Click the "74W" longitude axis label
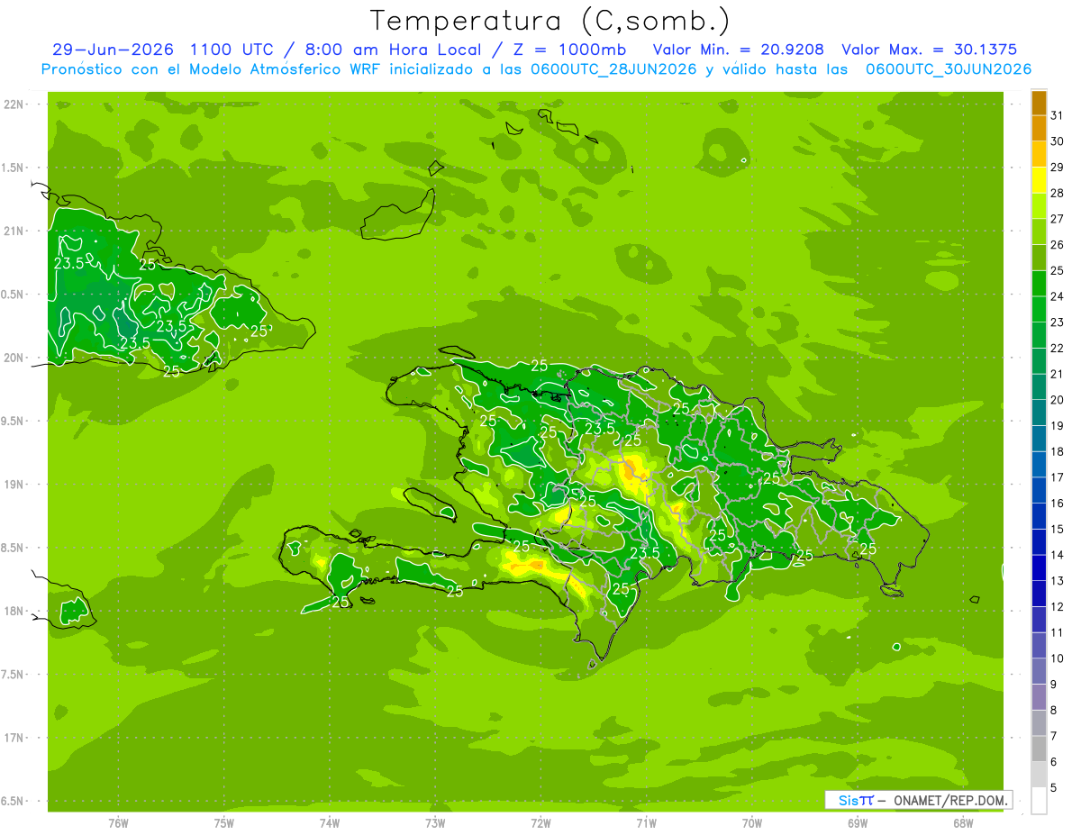 (330, 822)
